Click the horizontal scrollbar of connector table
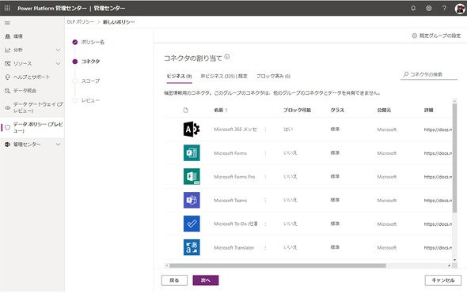Image resolution: width=467 pixels, height=293 pixels. click(278, 265)
